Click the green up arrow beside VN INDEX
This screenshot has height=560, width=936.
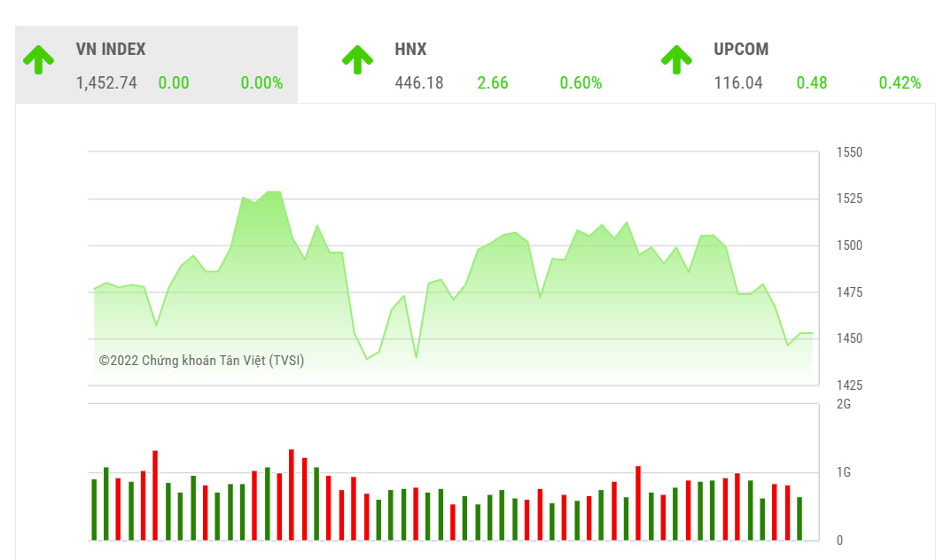pyautogui.click(x=39, y=59)
